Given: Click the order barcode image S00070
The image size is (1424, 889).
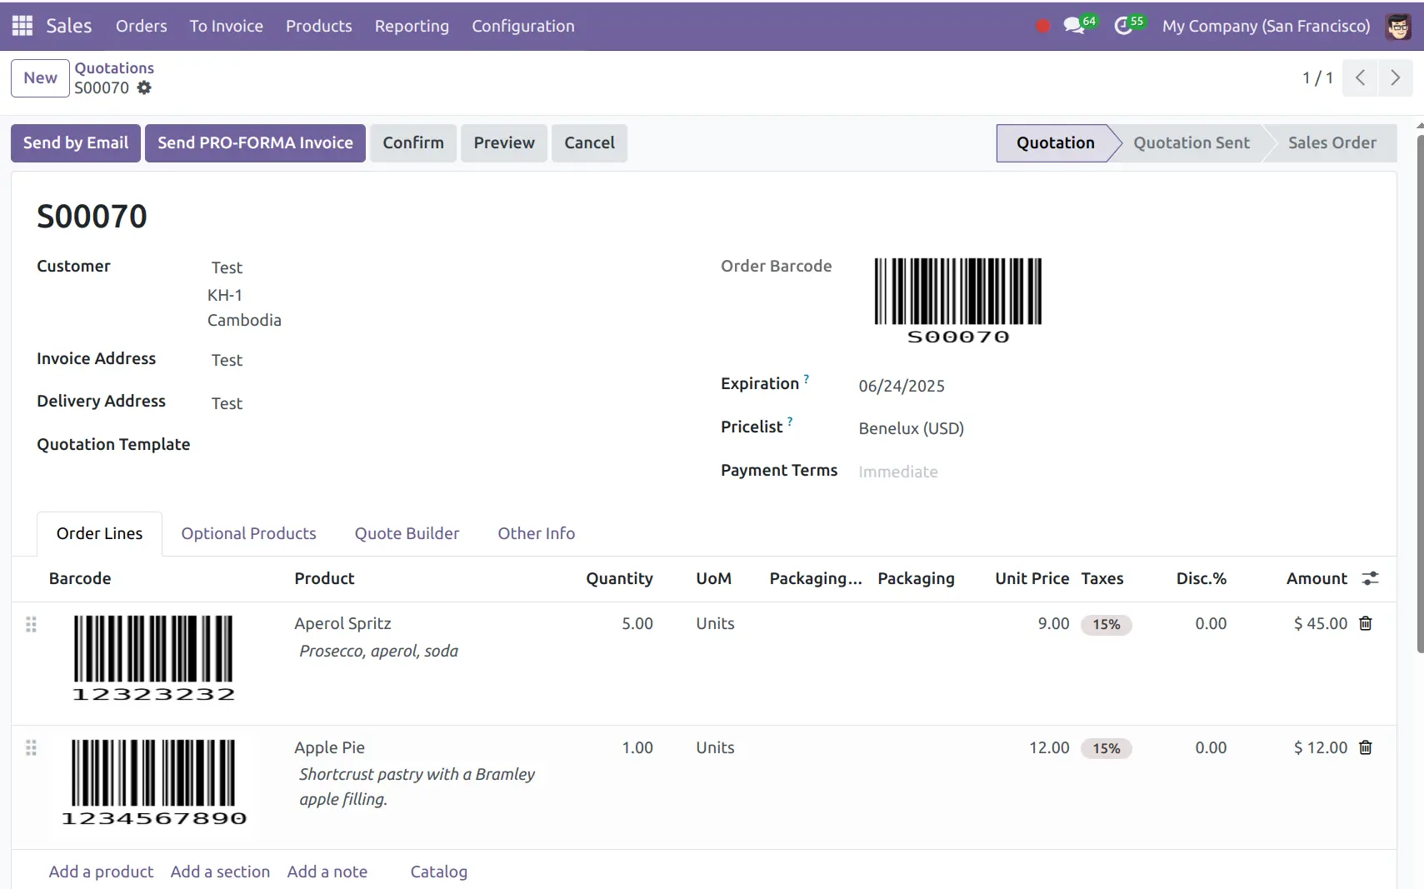Looking at the screenshot, I should (958, 301).
